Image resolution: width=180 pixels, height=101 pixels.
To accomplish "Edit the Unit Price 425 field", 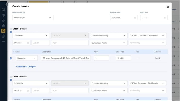I will (123, 58).
